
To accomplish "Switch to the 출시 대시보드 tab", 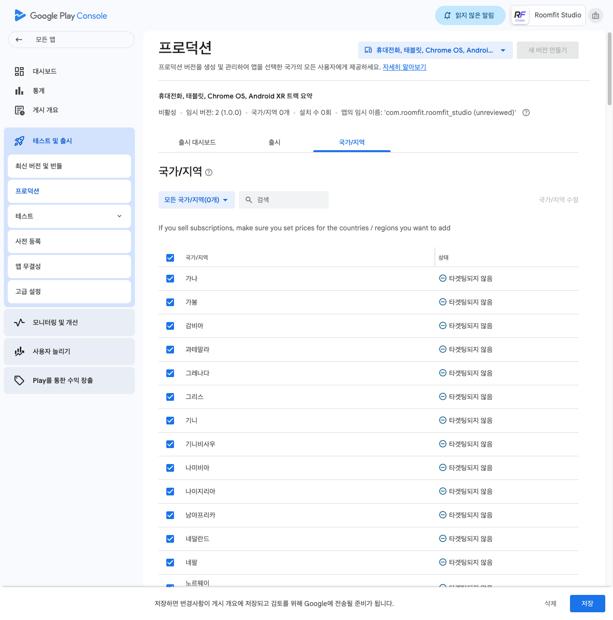I will [197, 142].
